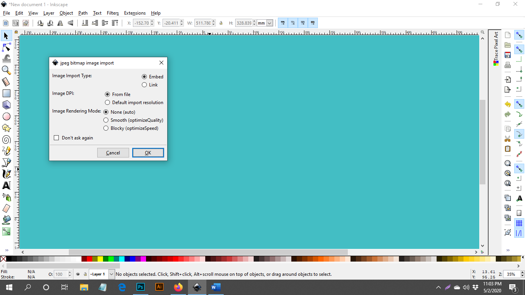Launch Firefox from the taskbar
Viewport: 525px width, 295px height.
178,287
